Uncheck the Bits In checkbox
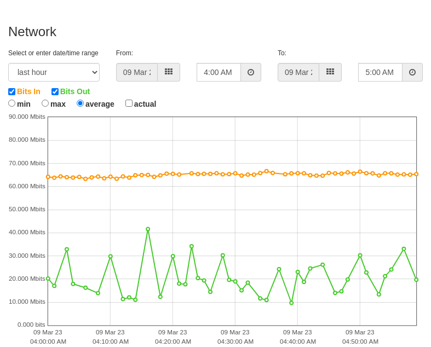The height and width of the screenshot is (347, 431). tap(12, 91)
